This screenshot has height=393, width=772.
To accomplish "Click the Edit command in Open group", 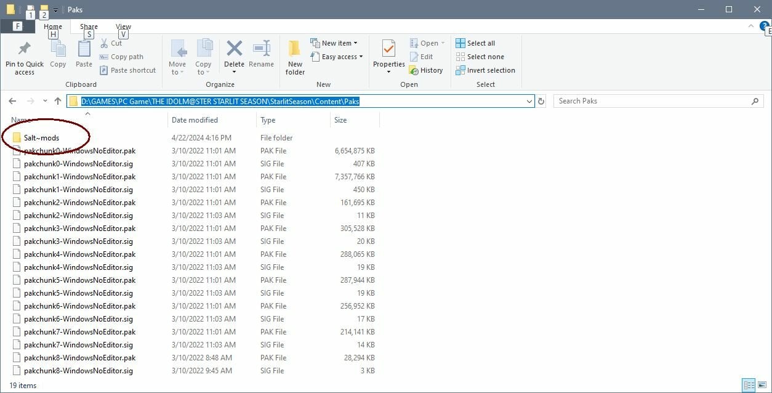I will [422, 57].
